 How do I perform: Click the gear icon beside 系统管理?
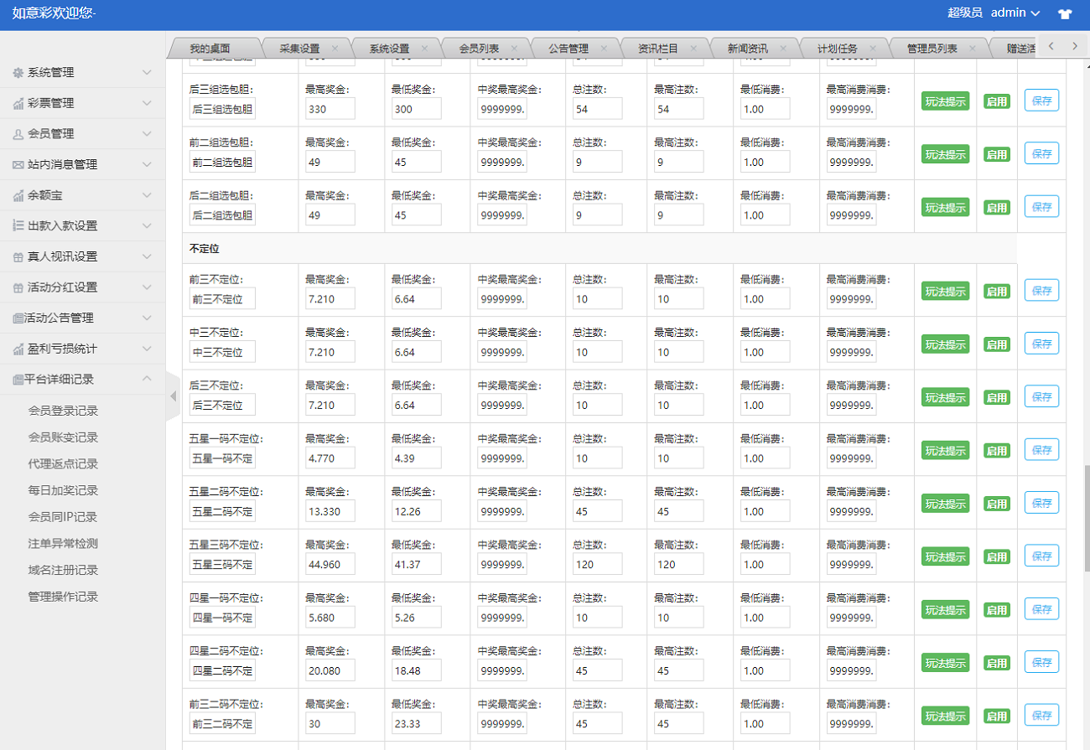pyautogui.click(x=18, y=73)
